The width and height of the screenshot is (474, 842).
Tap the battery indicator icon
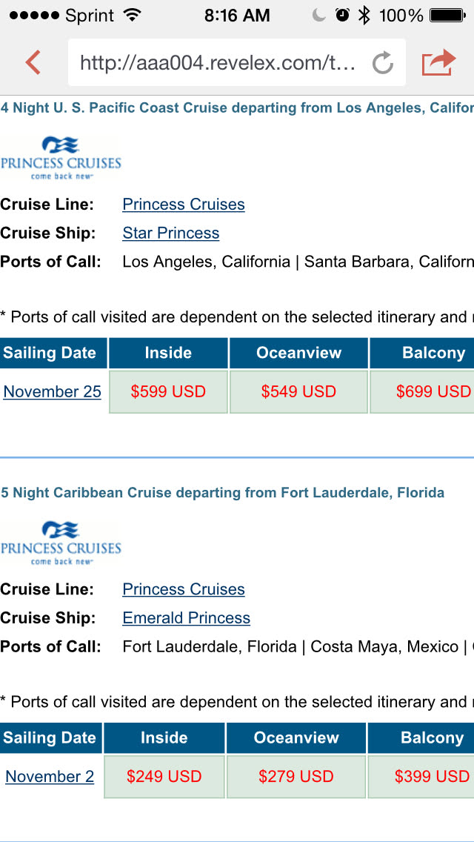[447, 16]
